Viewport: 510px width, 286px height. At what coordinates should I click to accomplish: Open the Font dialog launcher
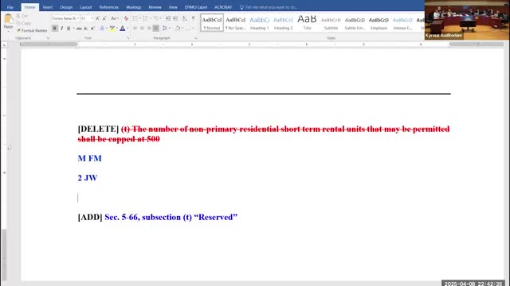pos(128,38)
